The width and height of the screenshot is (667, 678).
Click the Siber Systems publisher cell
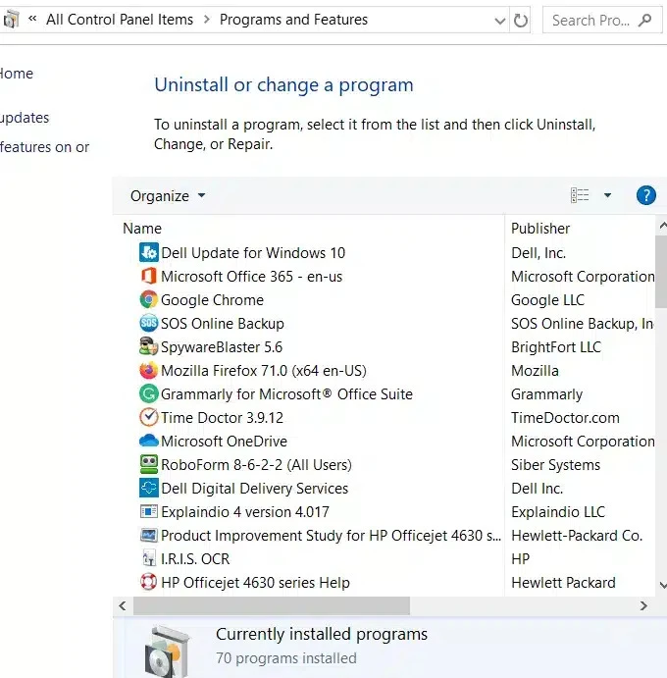pyautogui.click(x=555, y=465)
